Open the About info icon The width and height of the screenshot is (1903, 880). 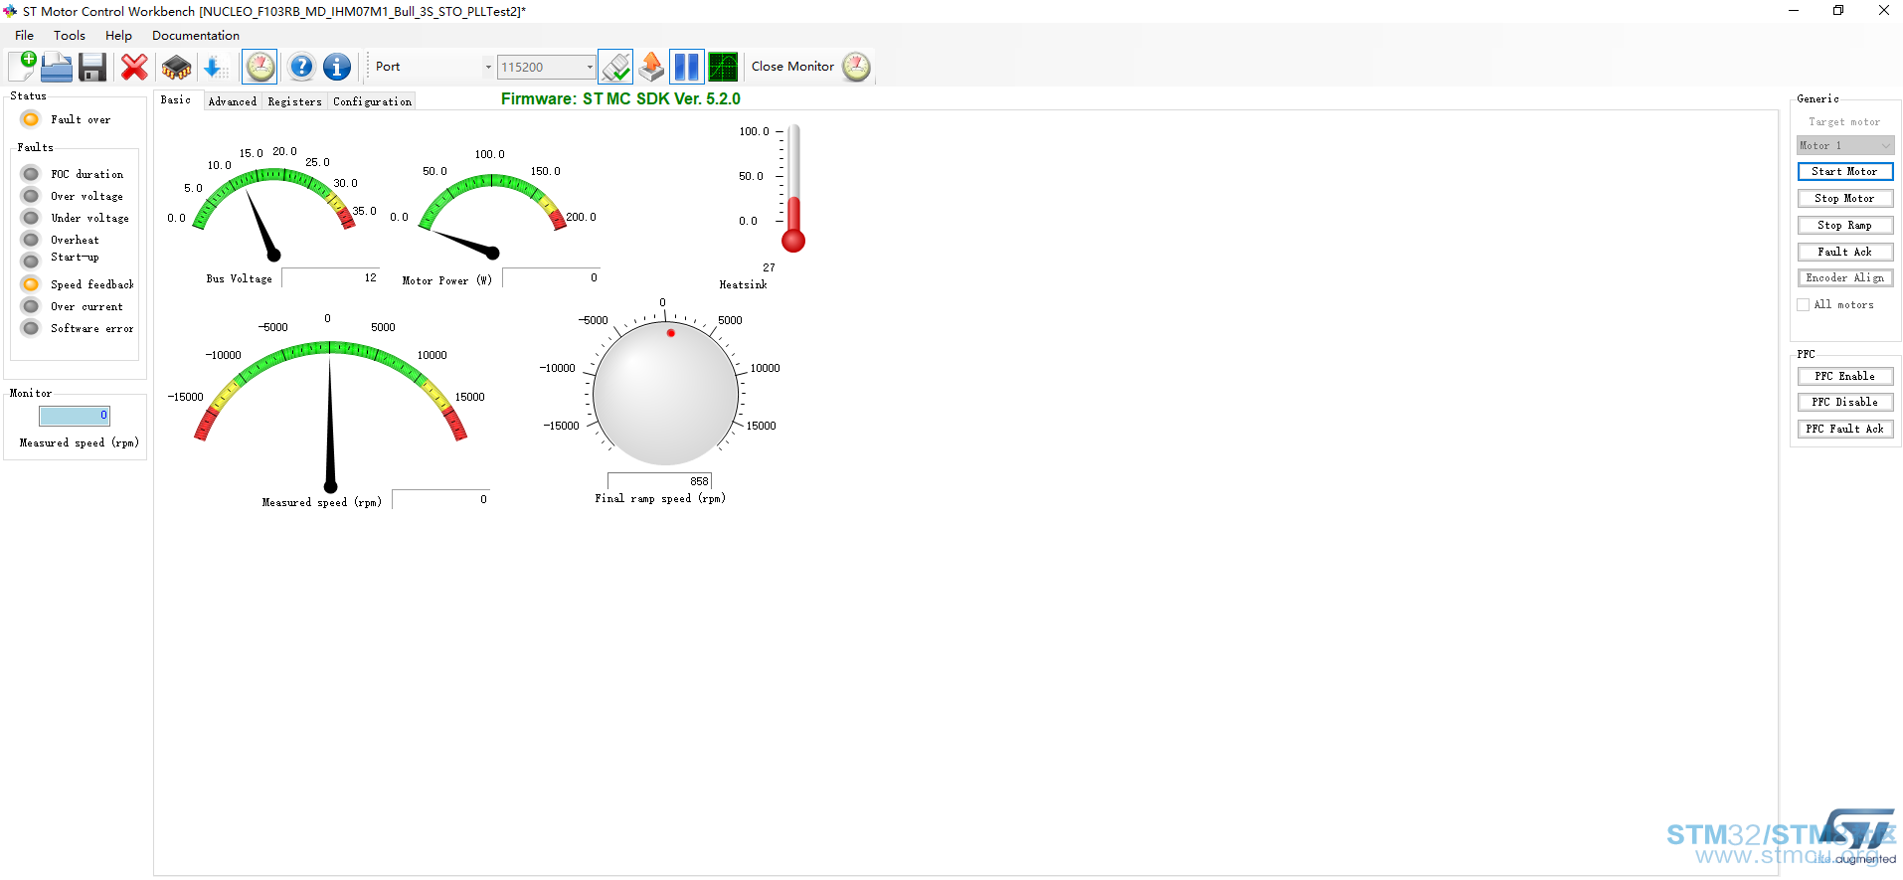point(337,67)
